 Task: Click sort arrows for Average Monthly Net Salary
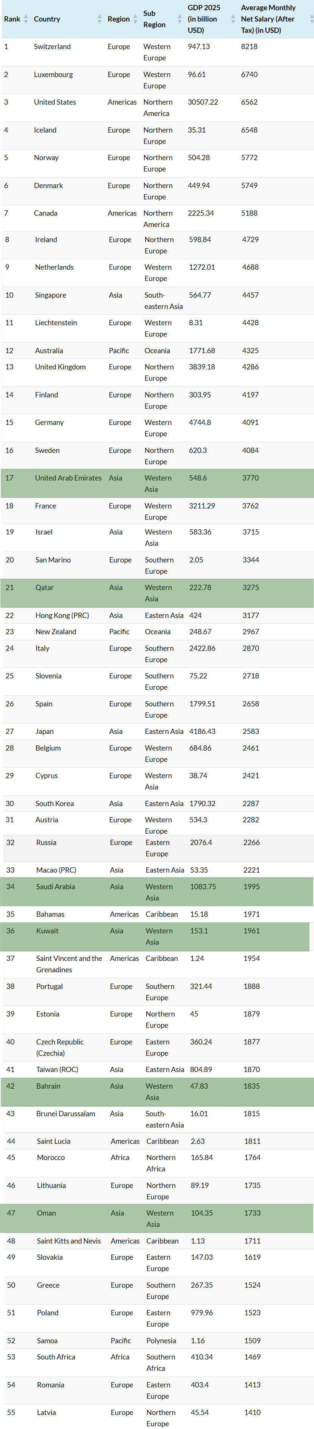click(x=311, y=19)
